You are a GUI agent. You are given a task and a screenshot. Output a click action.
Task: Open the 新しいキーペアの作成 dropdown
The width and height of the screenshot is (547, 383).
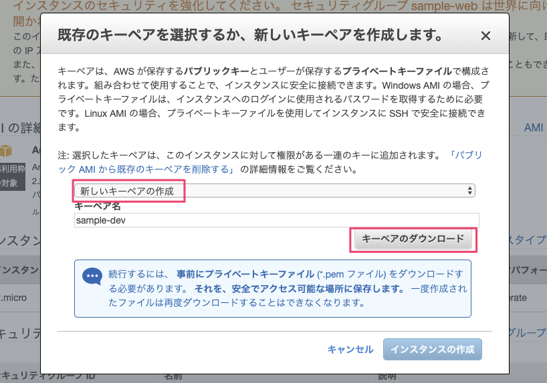(x=274, y=191)
